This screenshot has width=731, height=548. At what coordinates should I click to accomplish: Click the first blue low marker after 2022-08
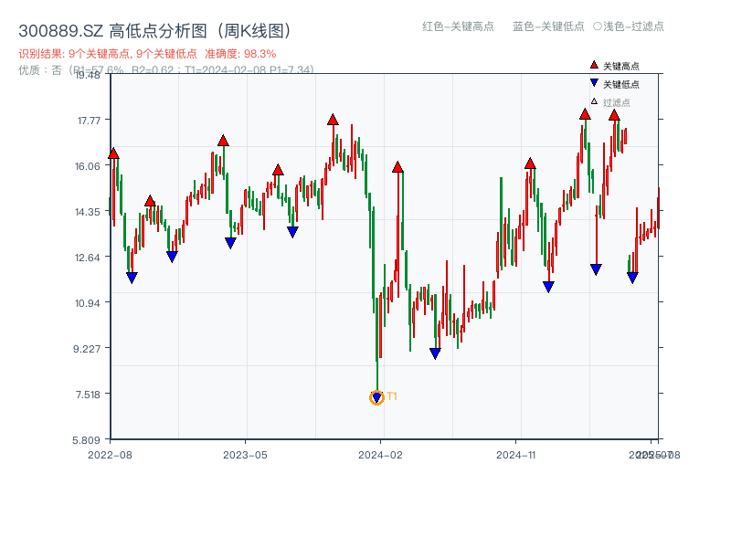[132, 278]
